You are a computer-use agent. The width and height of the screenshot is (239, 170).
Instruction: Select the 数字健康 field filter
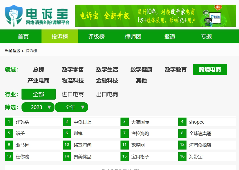pyautogui.click(x=141, y=70)
